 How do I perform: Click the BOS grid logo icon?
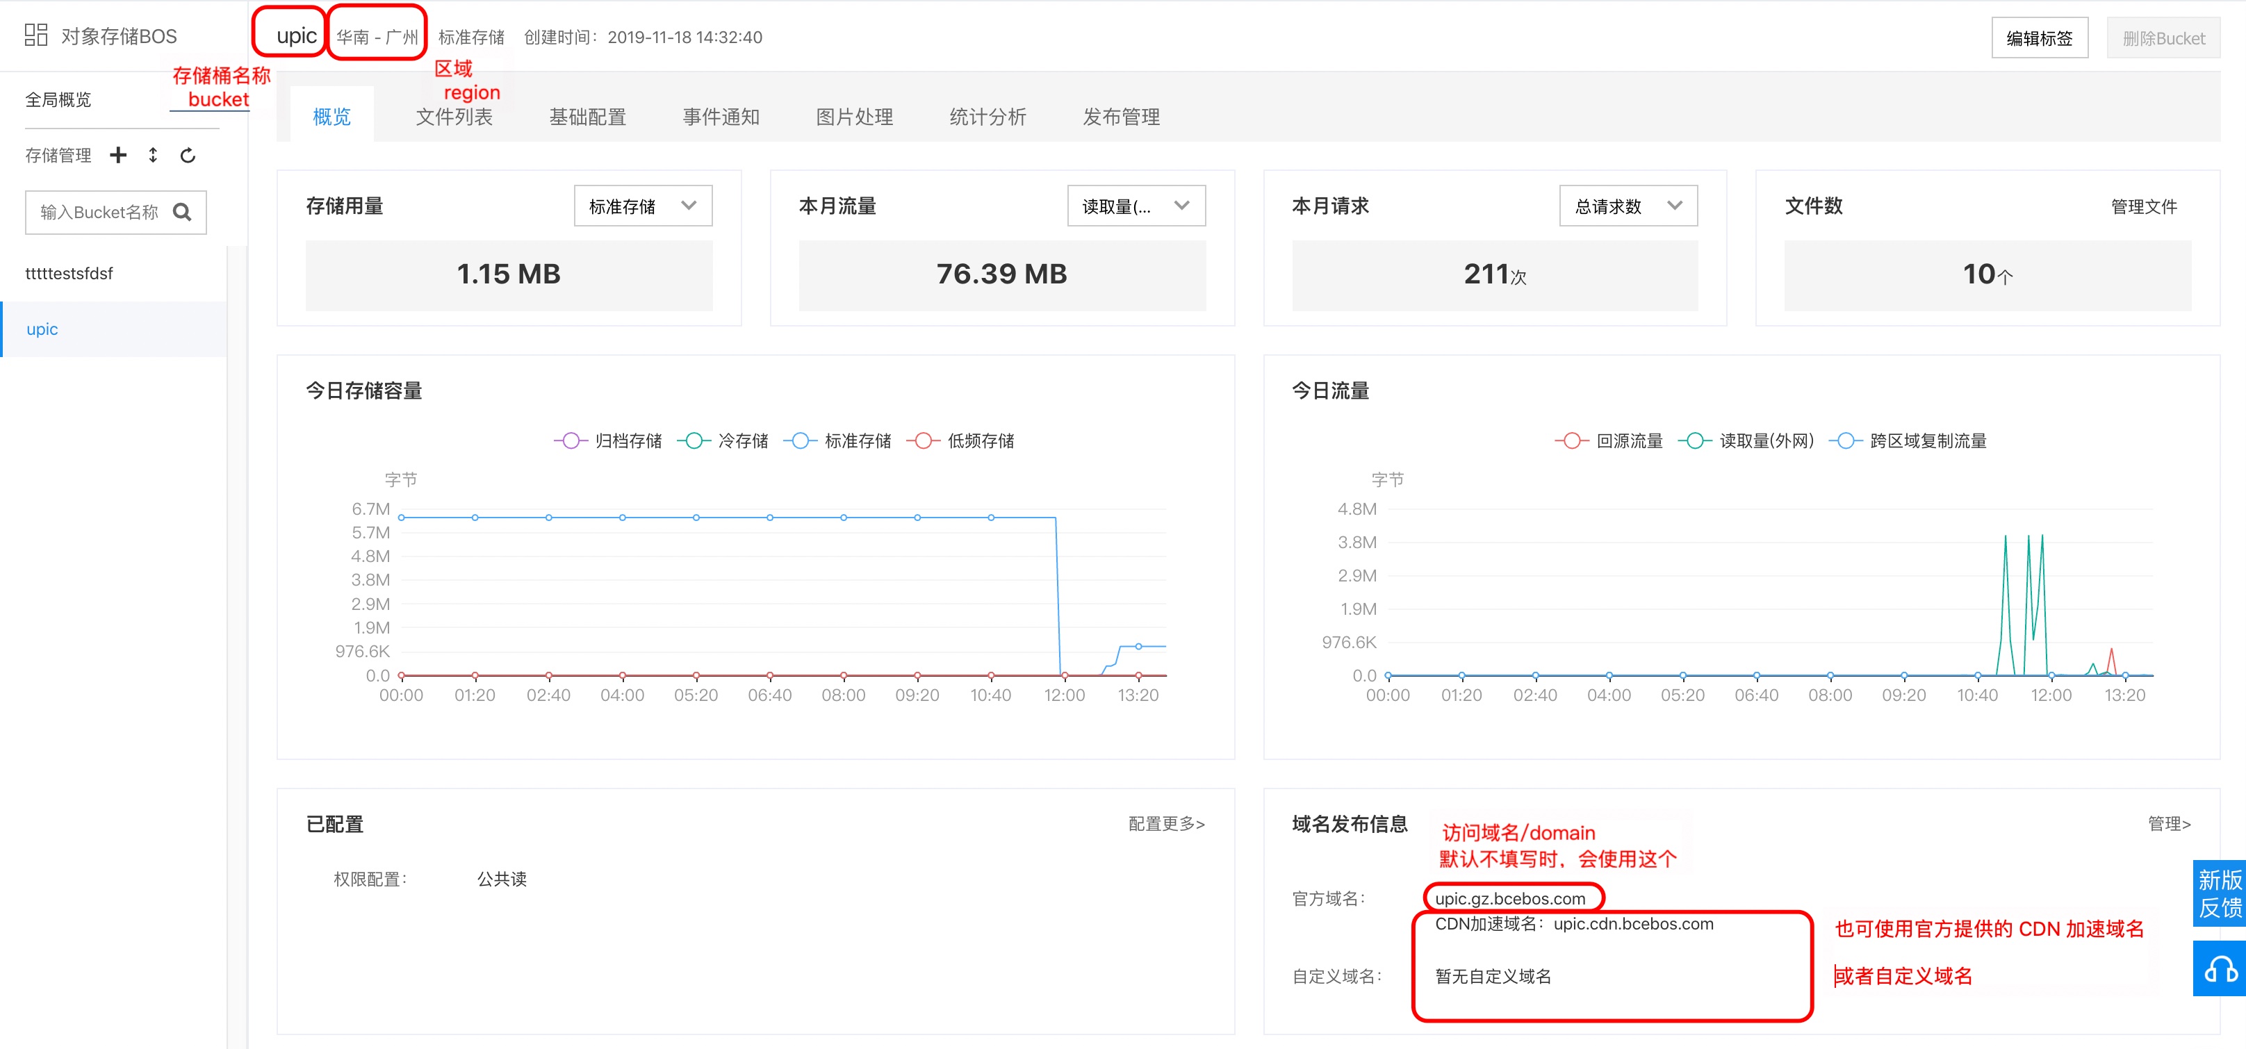[35, 35]
